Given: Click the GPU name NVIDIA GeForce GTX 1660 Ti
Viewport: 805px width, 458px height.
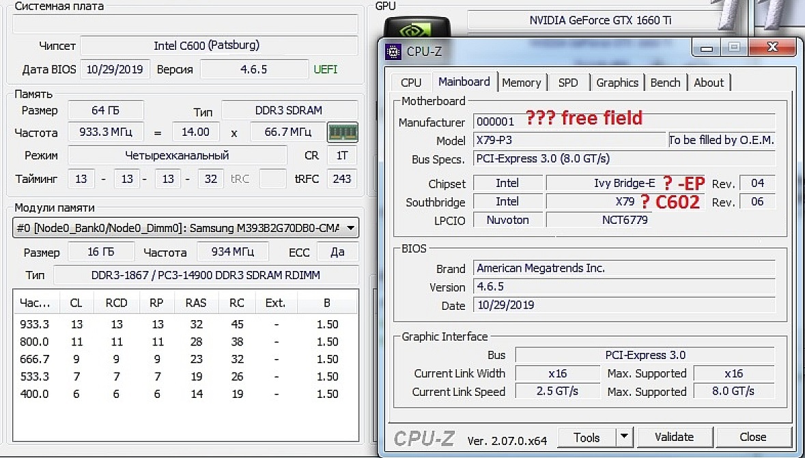Looking at the screenshot, I should tap(600, 20).
